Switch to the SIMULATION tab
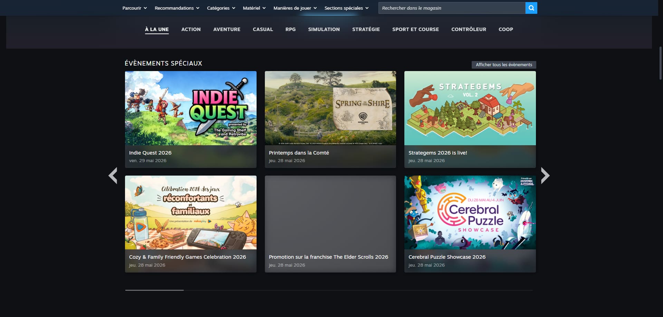Viewport: 663px width, 317px height. click(x=324, y=29)
